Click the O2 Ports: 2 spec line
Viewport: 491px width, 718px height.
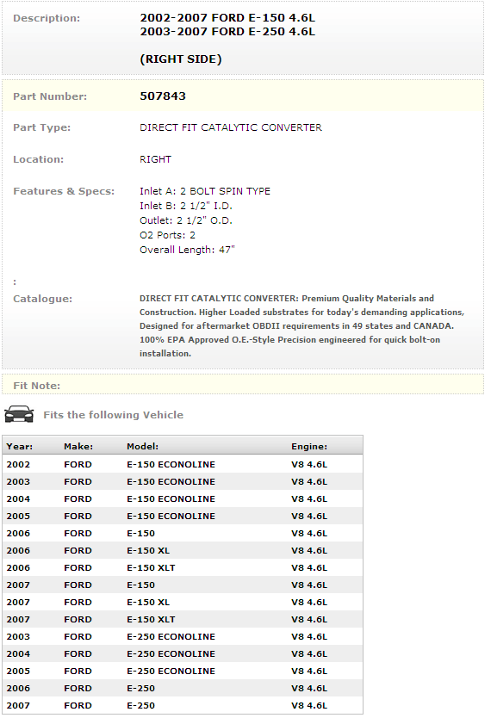point(168,235)
